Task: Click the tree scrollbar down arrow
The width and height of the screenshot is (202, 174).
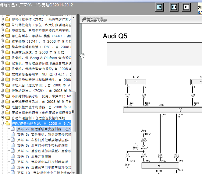Action: pyautogui.click(x=73, y=172)
